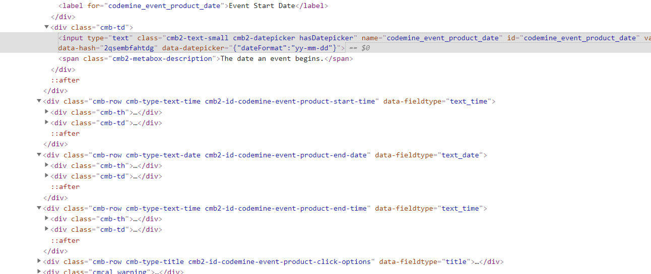651x274 pixels.
Task: Expand cmb-th div inside the start-time row
Action: 47,112
